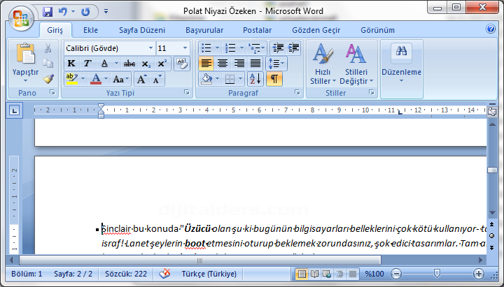The width and height of the screenshot is (504, 287).
Task: Toggle show paragraph marks (¶)
Action: pyautogui.click(x=274, y=79)
